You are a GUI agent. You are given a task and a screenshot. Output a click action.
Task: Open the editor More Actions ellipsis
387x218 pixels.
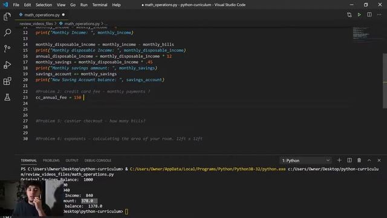[x=379, y=15]
